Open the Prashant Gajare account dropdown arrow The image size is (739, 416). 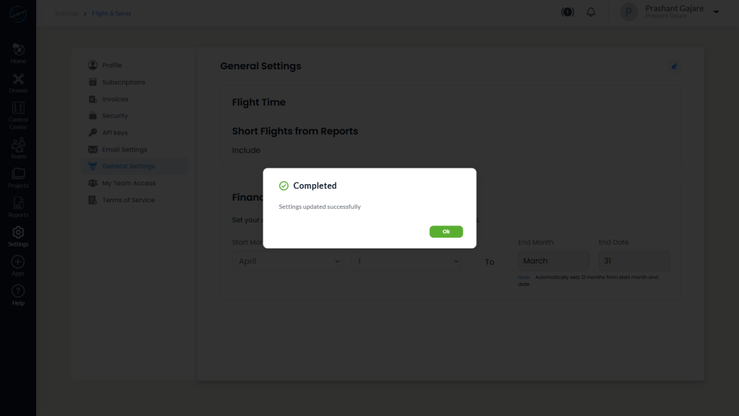(x=716, y=12)
